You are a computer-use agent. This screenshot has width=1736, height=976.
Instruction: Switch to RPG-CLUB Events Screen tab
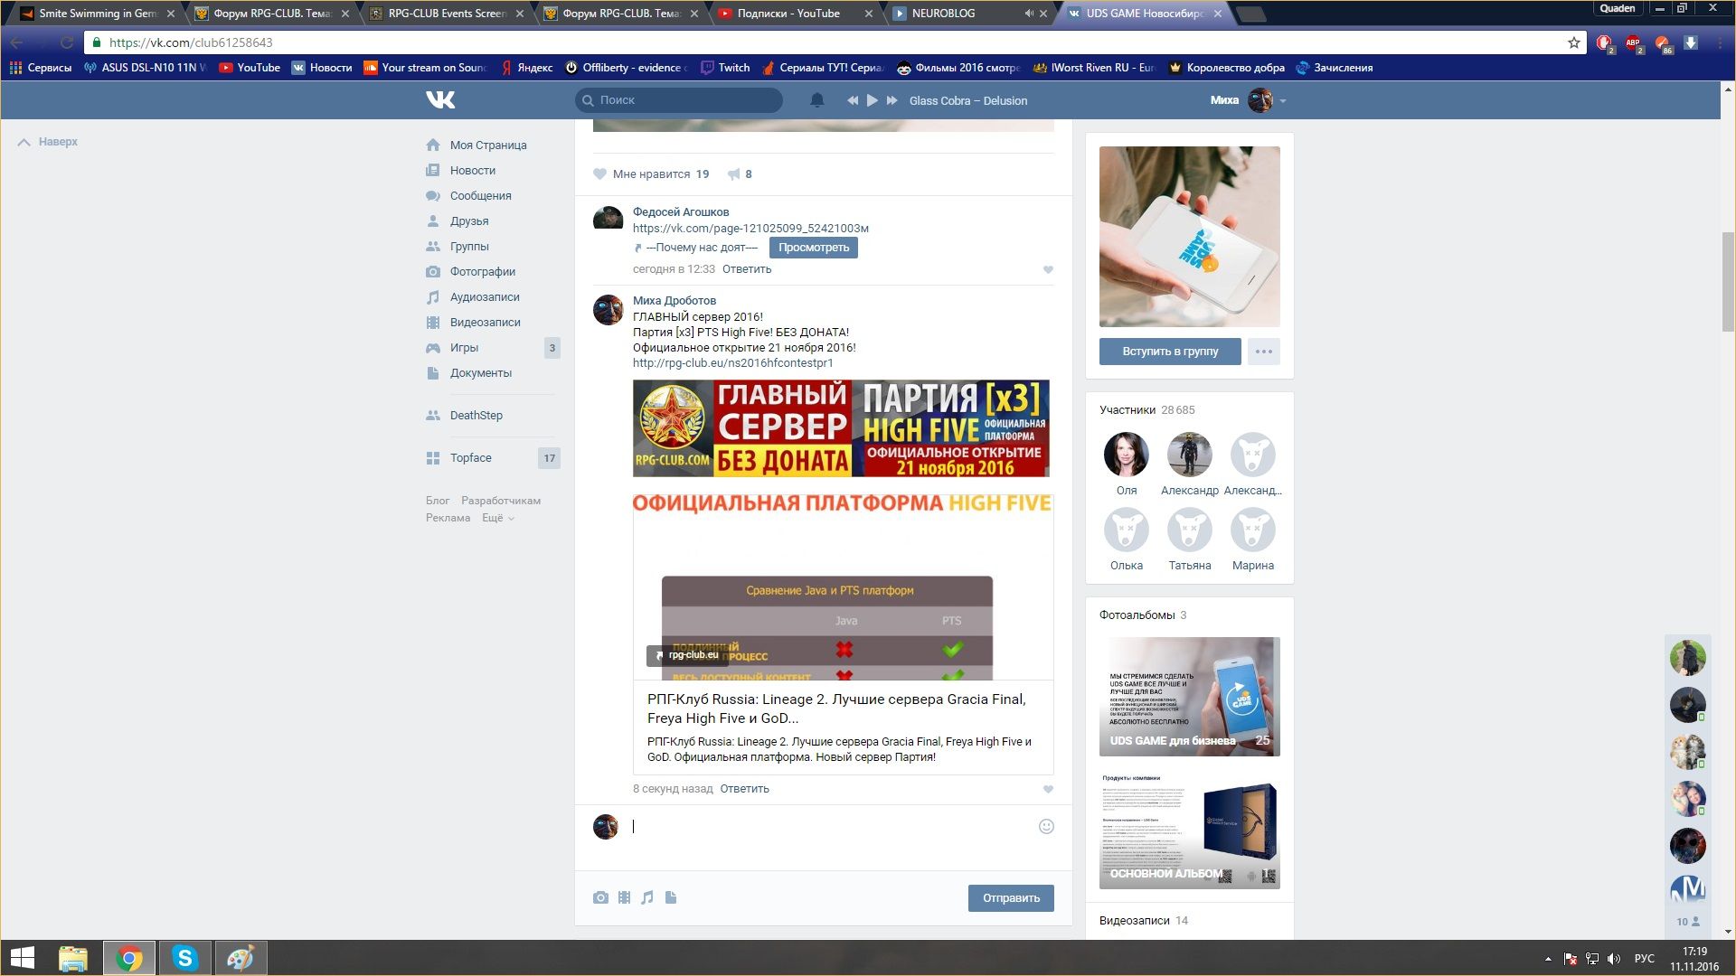tap(446, 14)
